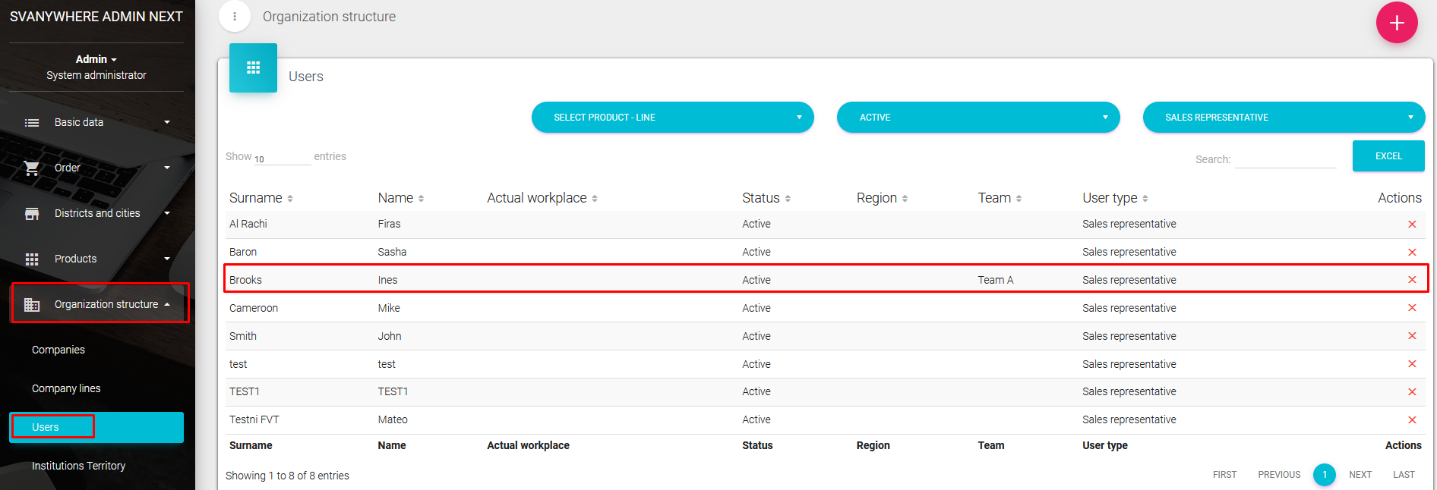Click the Users grid icon tile

tap(253, 68)
